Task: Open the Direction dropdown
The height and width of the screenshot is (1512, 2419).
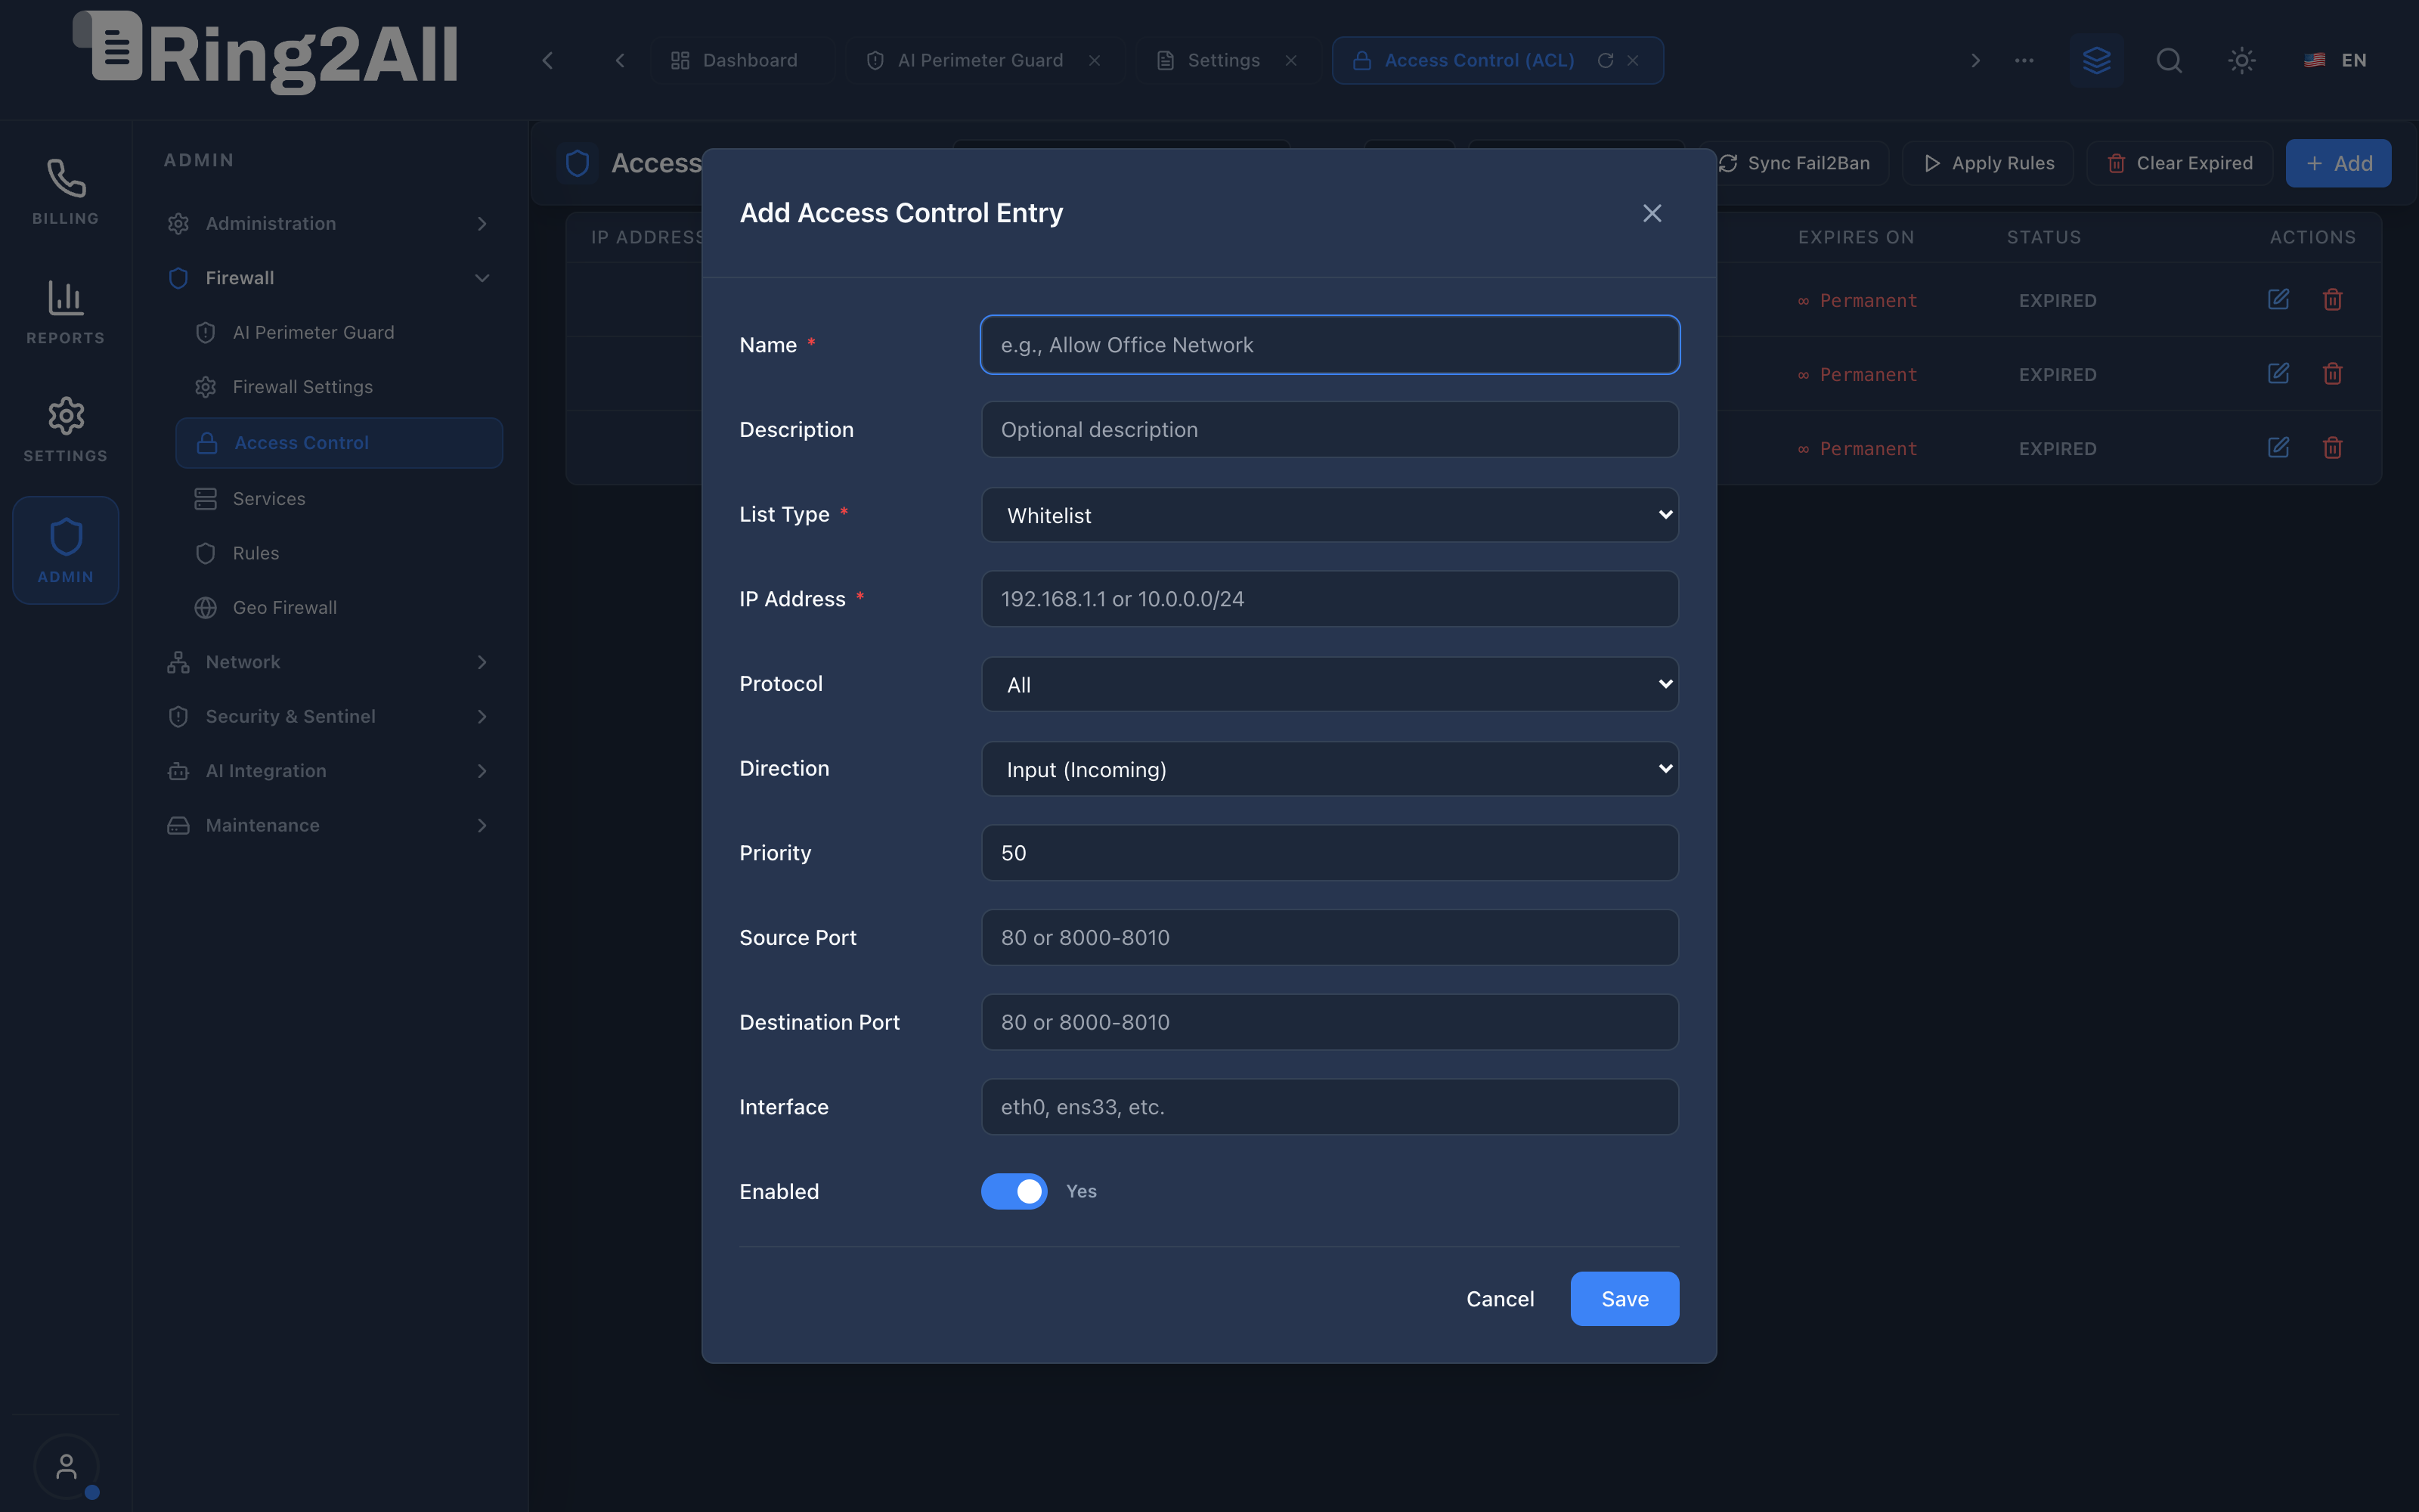Action: point(1330,768)
